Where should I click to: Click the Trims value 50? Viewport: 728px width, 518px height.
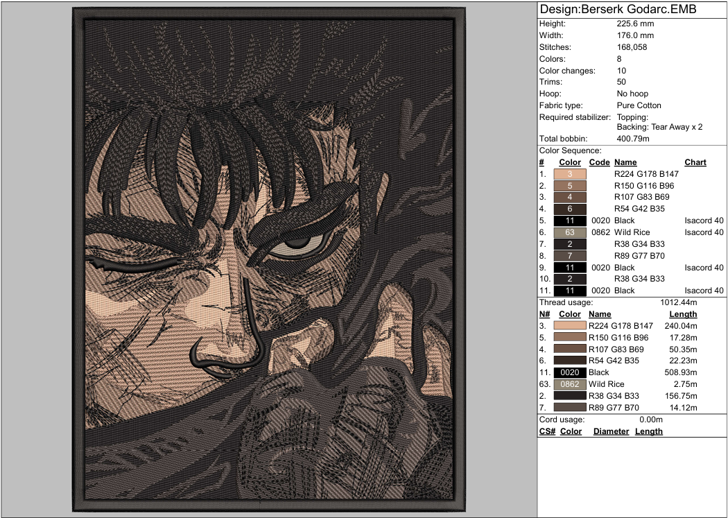[621, 82]
